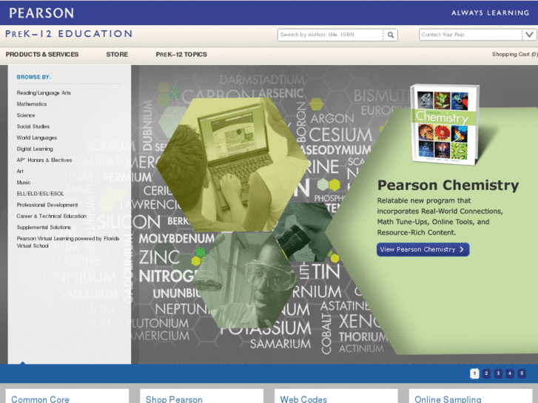This screenshot has width=538, height=403.
Task: Open the Store menu
Action: [117, 54]
